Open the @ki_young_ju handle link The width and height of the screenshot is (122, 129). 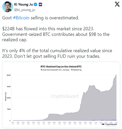(25, 10)
